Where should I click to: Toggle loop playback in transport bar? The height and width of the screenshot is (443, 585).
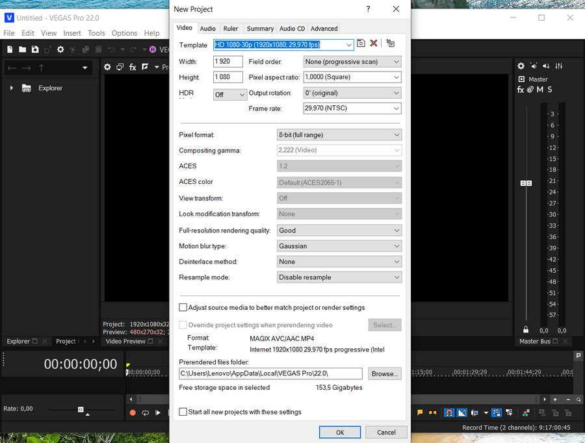point(145,413)
